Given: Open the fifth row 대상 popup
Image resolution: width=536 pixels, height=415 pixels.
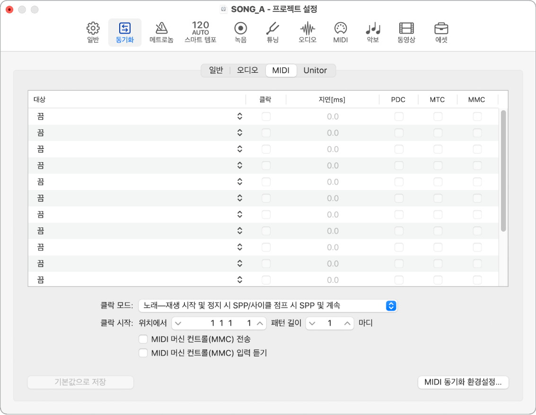Looking at the screenshot, I should [139, 182].
